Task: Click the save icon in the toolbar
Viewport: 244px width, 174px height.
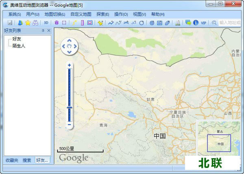Action: (10, 23)
